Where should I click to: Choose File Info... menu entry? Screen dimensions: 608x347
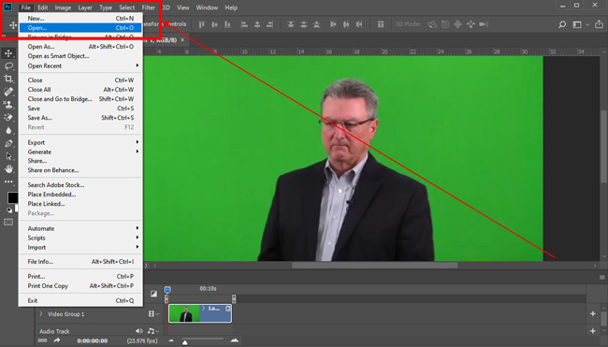point(80,262)
